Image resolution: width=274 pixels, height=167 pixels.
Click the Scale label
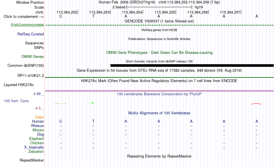click(39, 7)
